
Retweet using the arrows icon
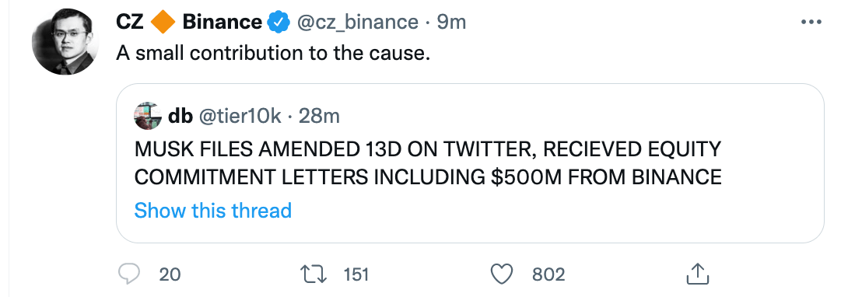[315, 274]
